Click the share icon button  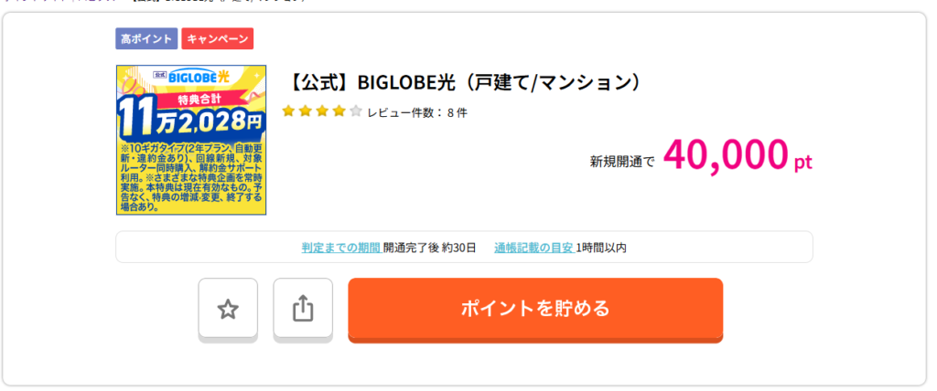point(303,309)
